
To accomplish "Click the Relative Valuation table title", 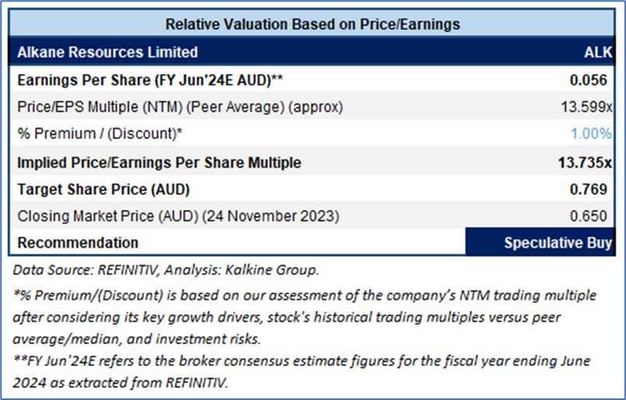I will 312,24.
